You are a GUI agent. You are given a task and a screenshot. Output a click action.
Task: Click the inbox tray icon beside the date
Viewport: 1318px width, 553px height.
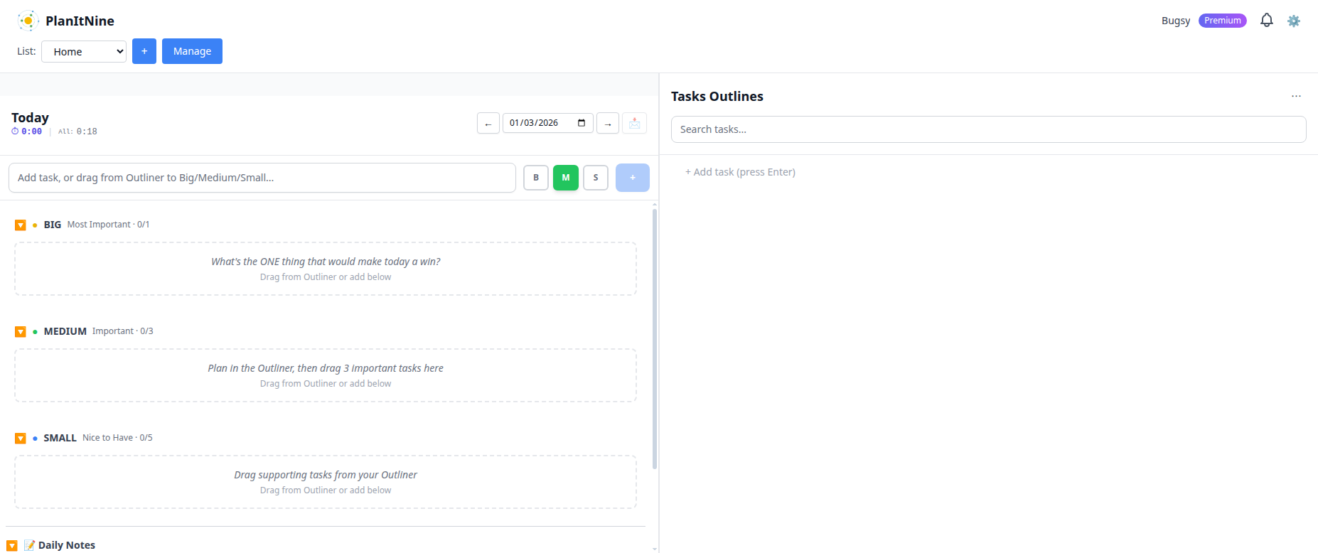click(x=634, y=124)
